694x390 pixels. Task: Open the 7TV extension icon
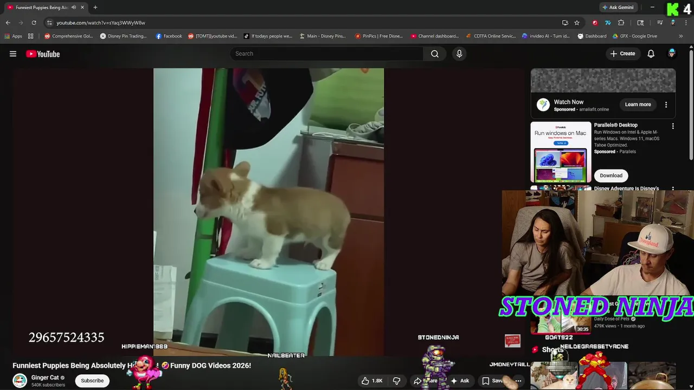[608, 23]
